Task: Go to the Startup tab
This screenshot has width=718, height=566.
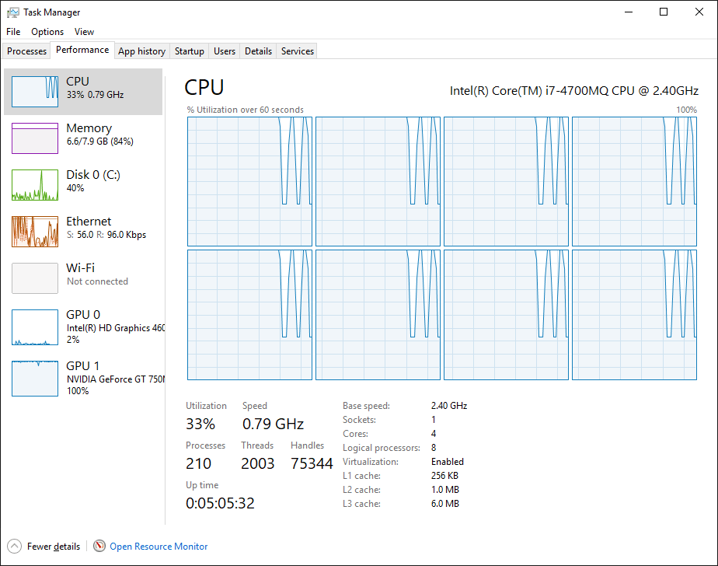Action: 190,51
